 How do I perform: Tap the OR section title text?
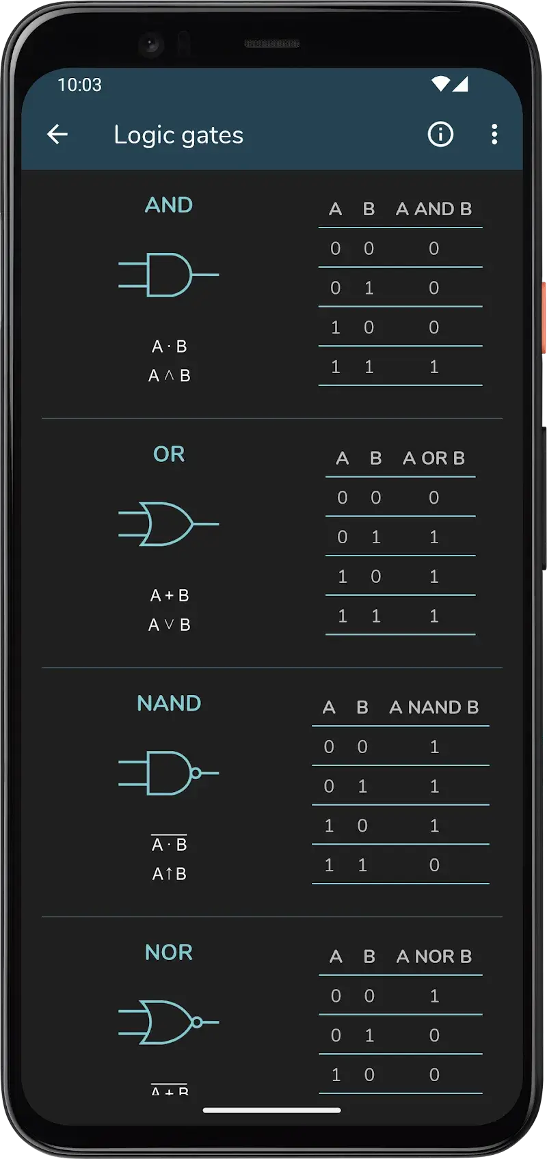(170, 453)
